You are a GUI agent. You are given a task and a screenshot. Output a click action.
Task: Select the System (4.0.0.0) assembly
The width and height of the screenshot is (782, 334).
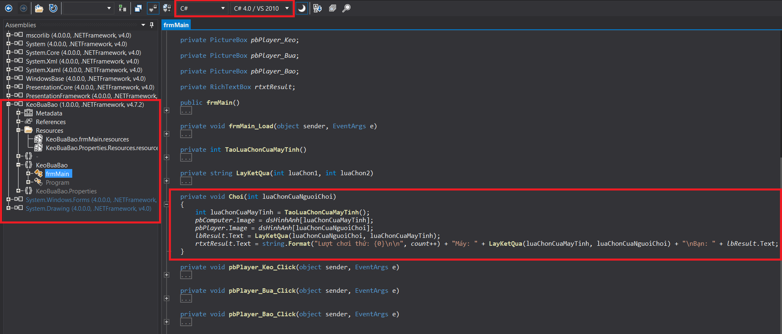(x=76, y=44)
